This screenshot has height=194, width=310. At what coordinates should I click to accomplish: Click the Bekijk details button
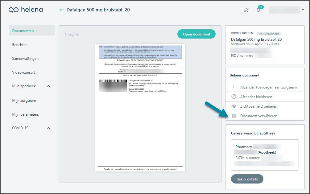point(247,179)
